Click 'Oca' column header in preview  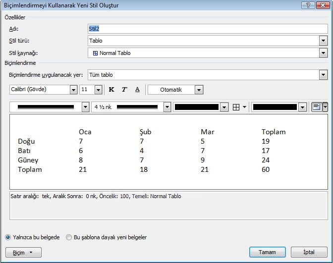[85, 132]
